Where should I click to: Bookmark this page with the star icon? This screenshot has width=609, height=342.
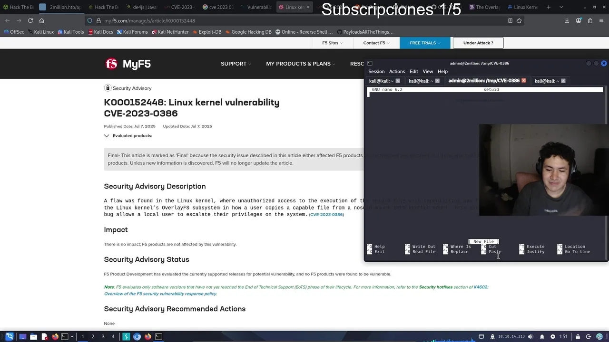(519, 20)
